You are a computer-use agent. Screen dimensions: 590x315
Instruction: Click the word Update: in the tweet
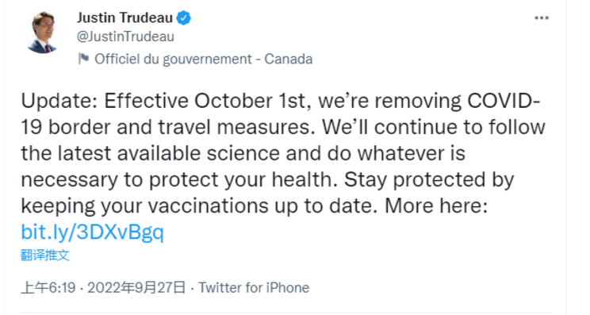(x=59, y=102)
